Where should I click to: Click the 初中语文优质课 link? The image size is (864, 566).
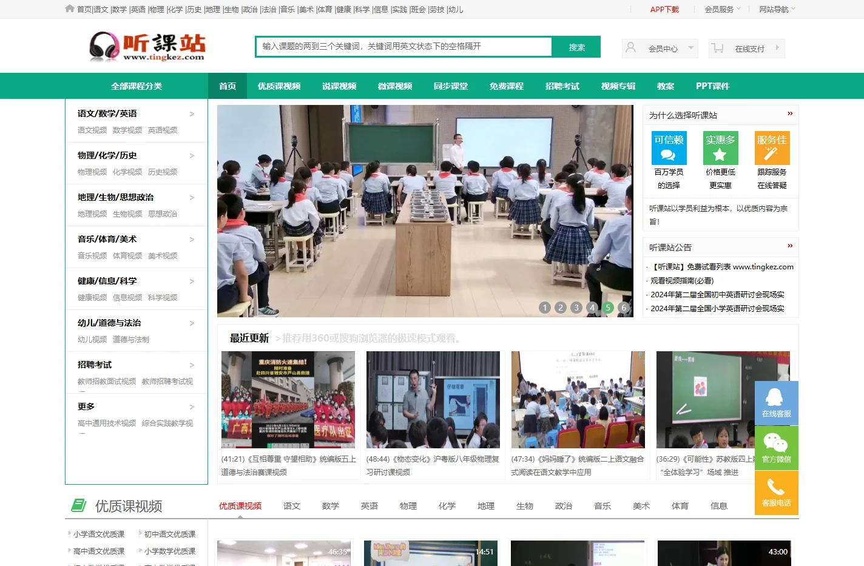click(170, 534)
